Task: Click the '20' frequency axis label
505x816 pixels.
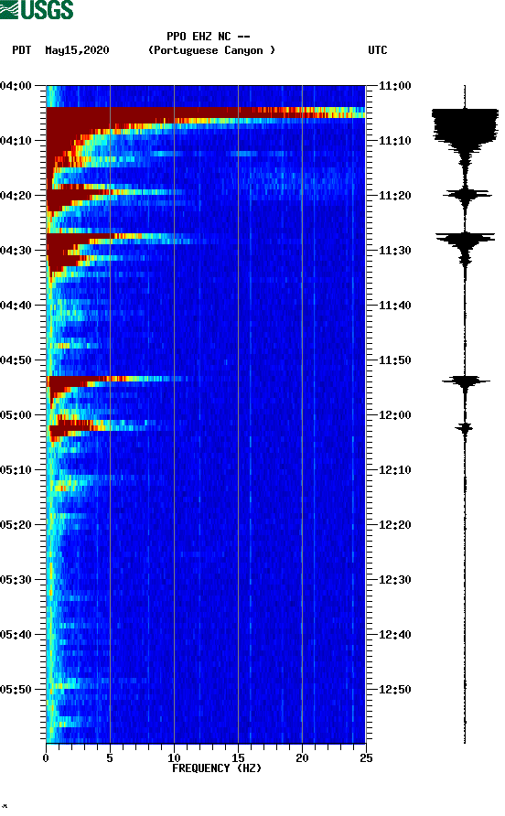Action: point(302,758)
